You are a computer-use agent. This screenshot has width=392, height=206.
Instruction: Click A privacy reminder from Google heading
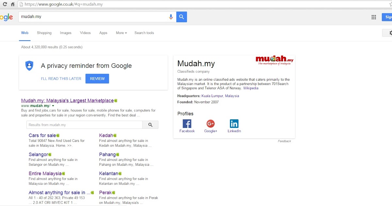(86, 65)
